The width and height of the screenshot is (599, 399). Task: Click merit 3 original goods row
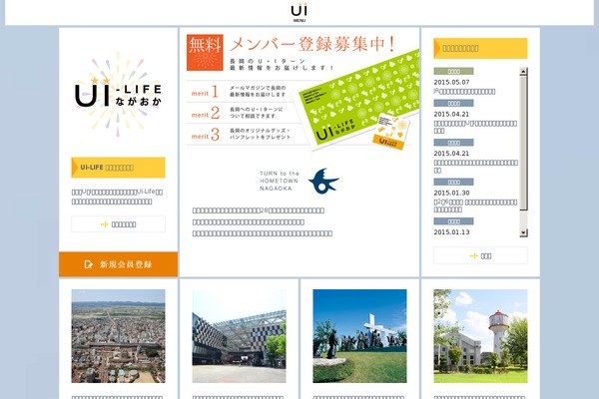[240, 134]
